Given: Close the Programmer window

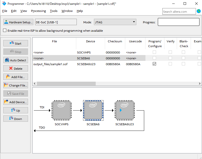Looking at the screenshot, I should [196, 4].
